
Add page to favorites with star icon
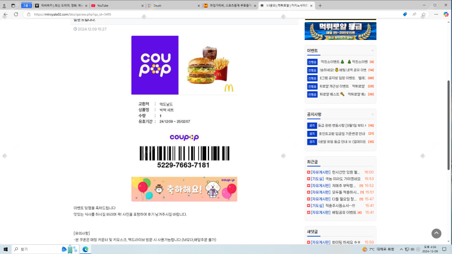coord(414,14)
